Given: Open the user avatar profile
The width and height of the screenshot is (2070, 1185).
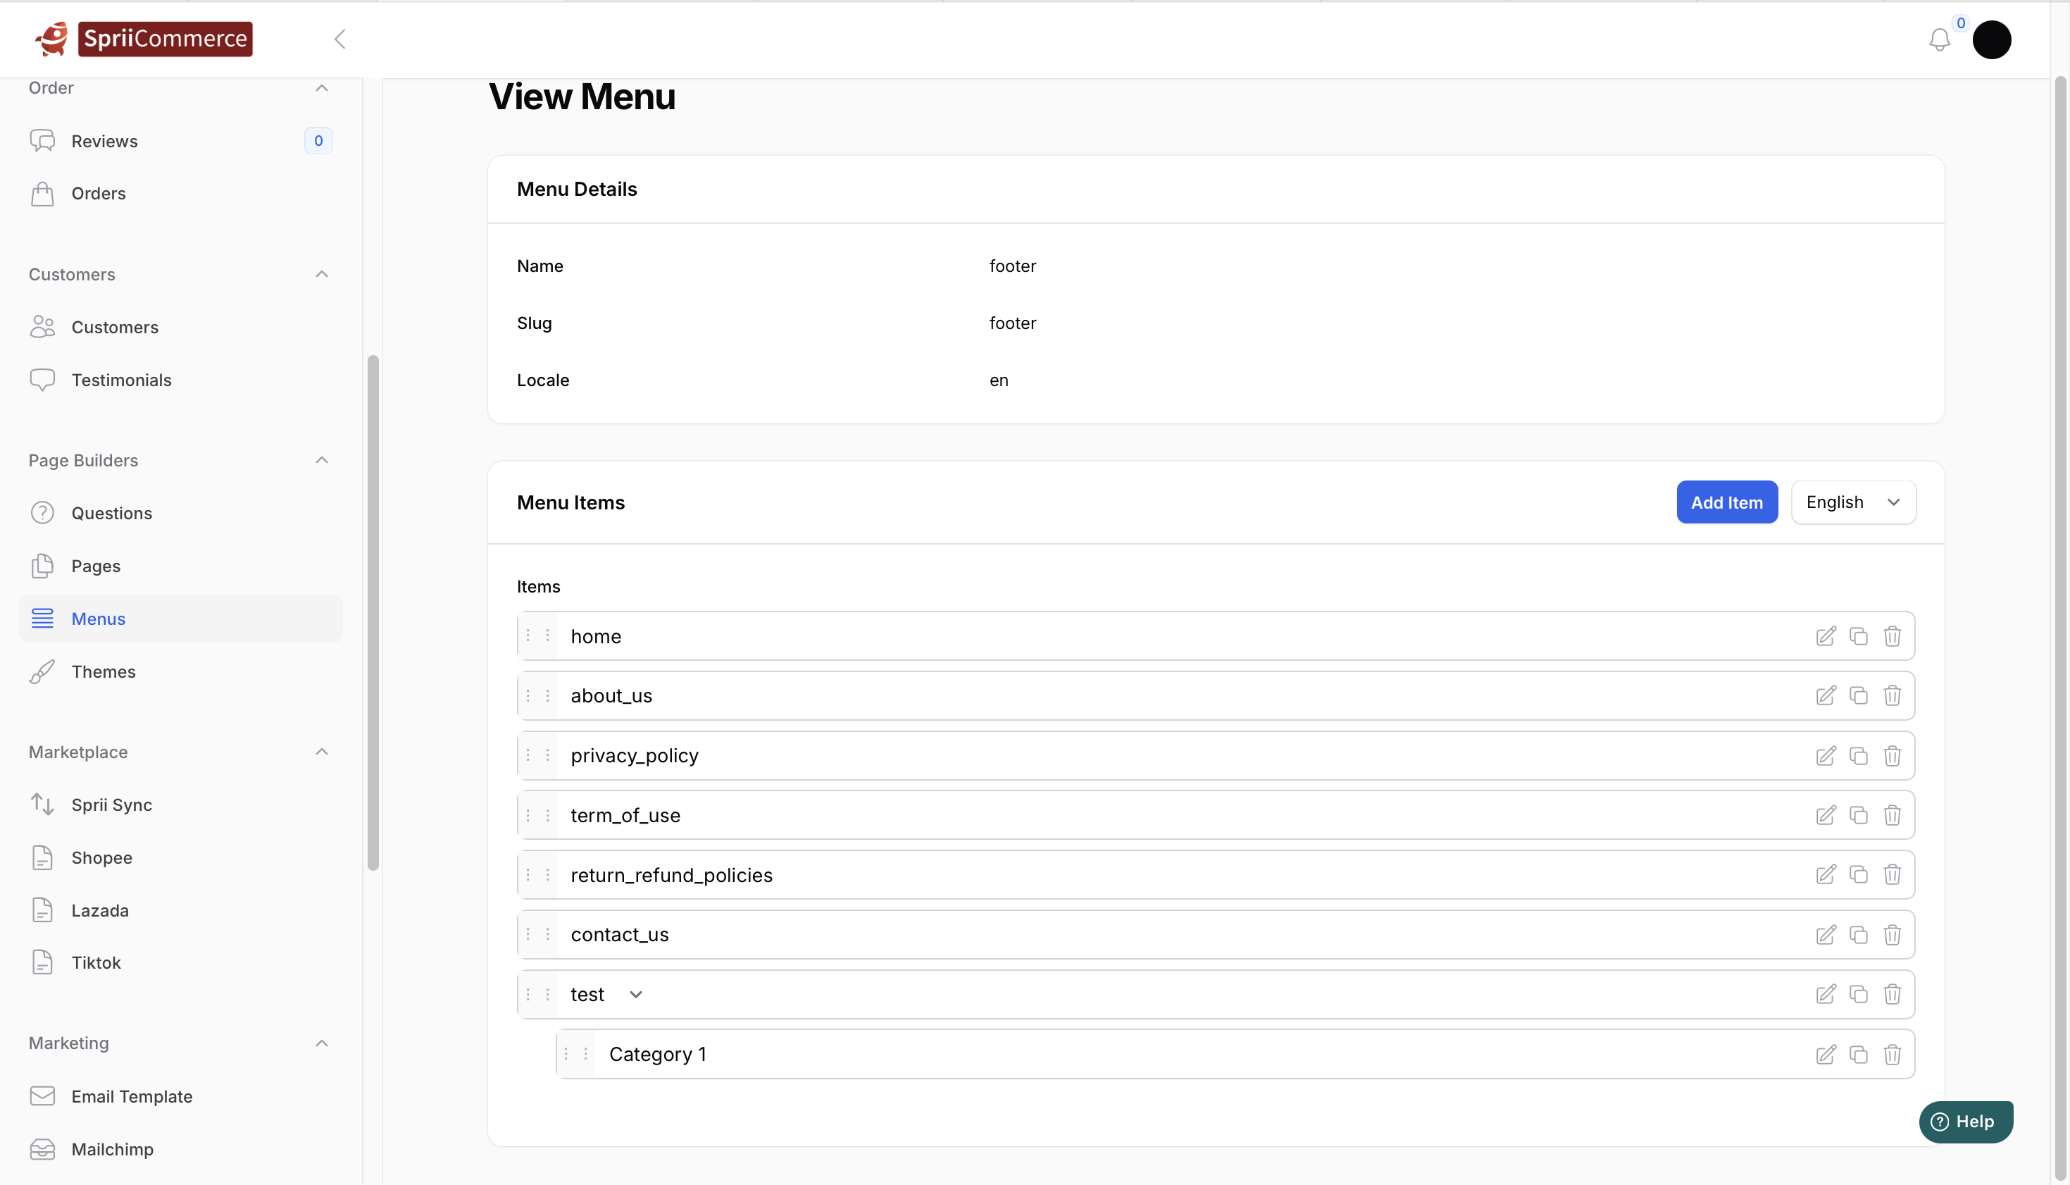Looking at the screenshot, I should click(1991, 40).
